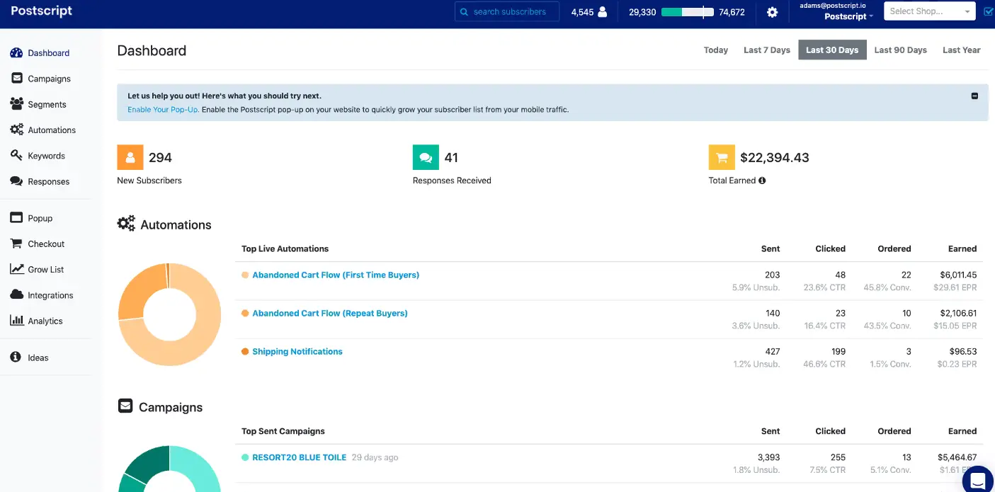Open the Campaigns menu label in sidebar
The height and width of the screenshot is (492, 995).
(50, 79)
